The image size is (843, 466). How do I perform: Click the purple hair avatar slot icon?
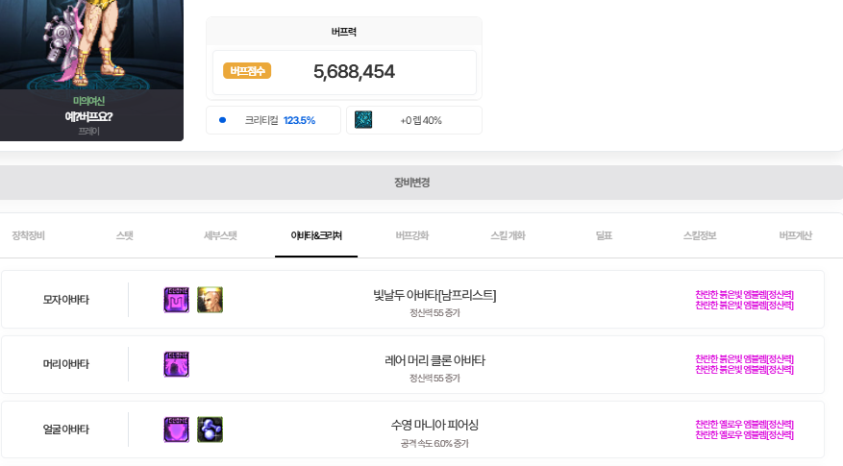tap(176, 364)
